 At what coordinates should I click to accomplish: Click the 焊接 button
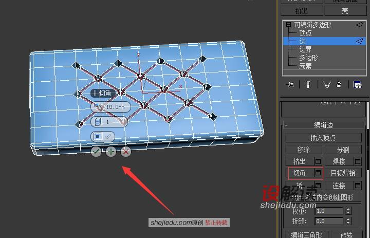pos(339,161)
